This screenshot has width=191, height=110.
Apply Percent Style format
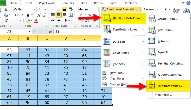(x=90, y=15)
